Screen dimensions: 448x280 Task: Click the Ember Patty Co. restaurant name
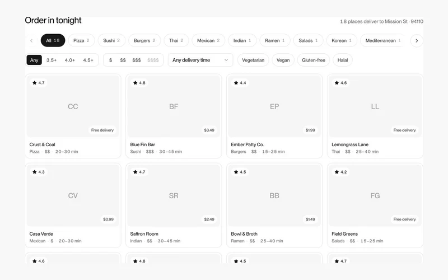248,144
